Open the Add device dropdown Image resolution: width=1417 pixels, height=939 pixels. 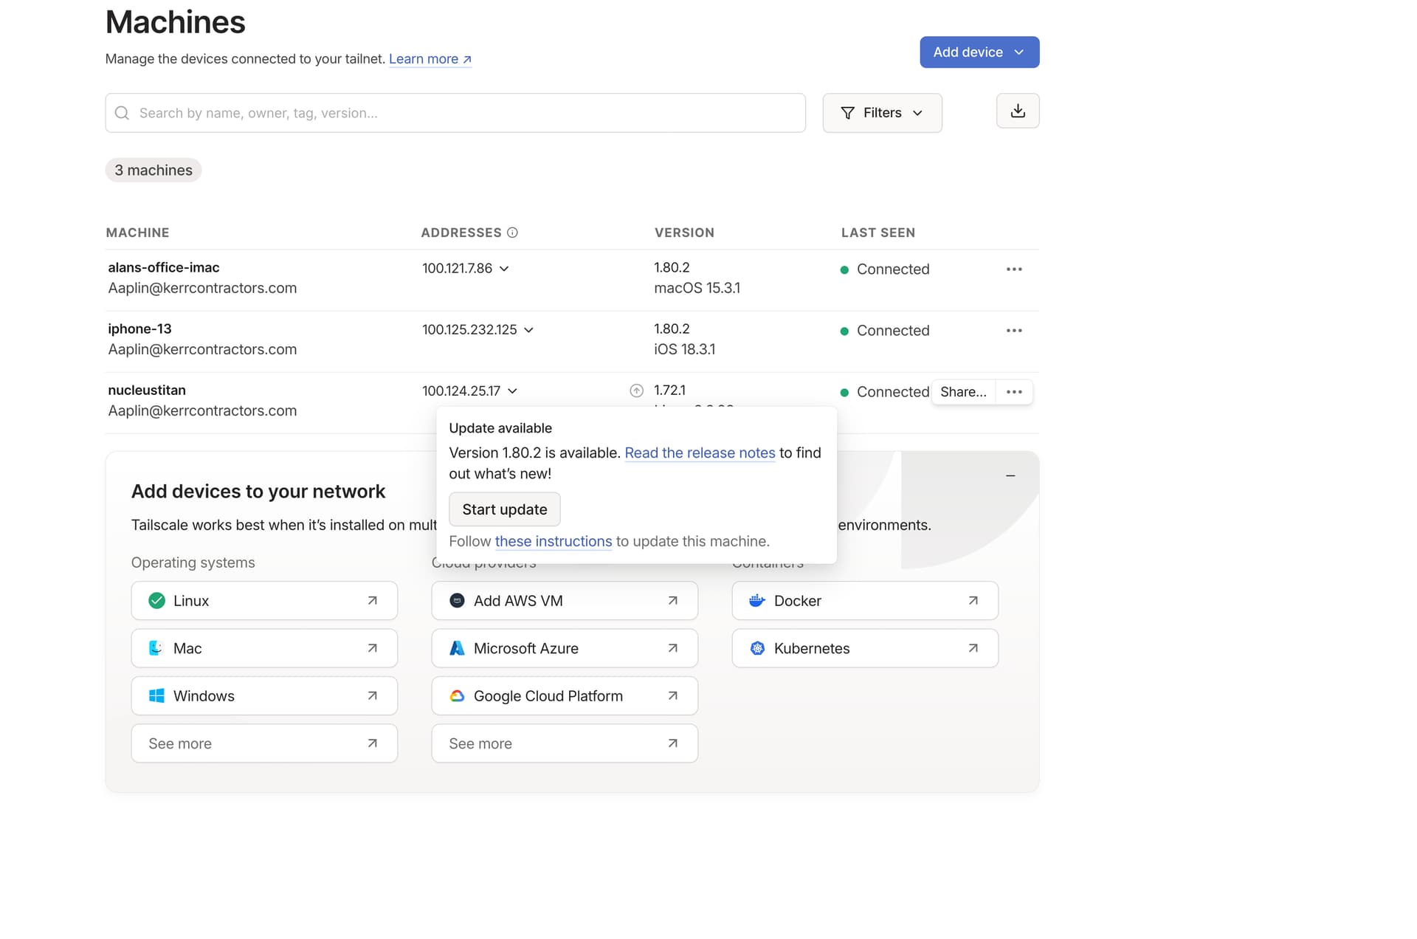(x=979, y=52)
